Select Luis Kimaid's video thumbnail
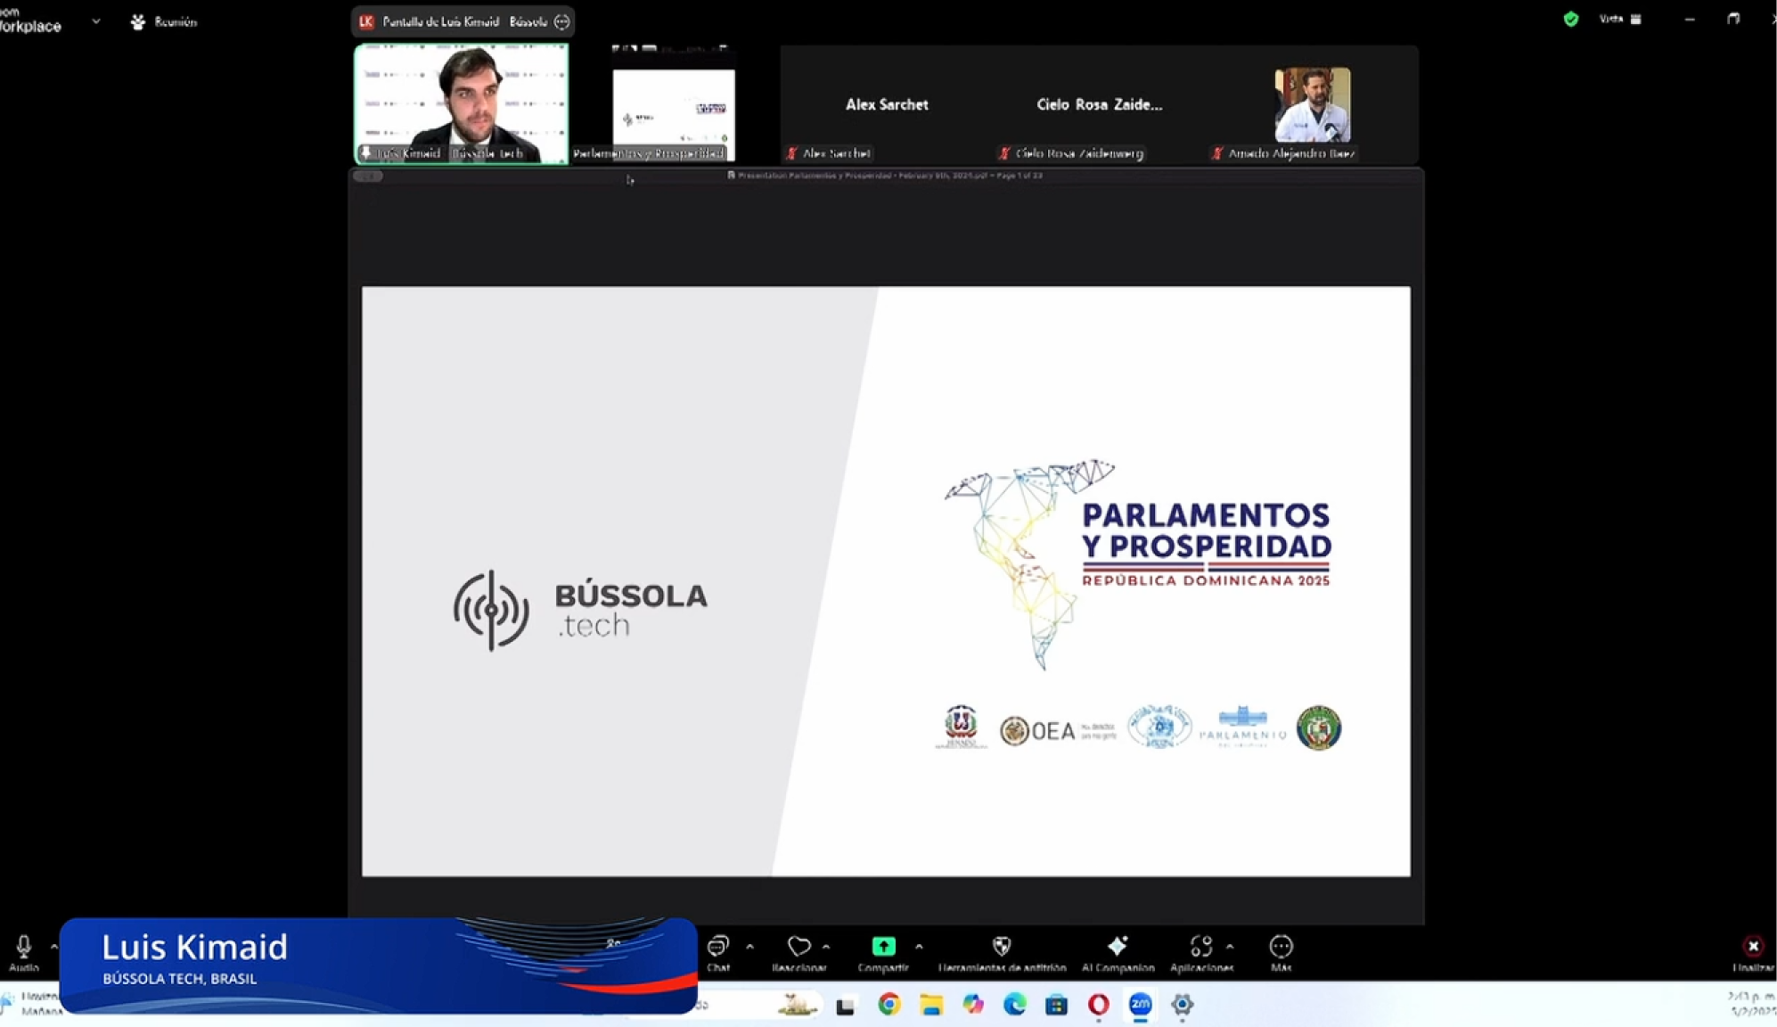1777x1027 pixels. tap(462, 103)
